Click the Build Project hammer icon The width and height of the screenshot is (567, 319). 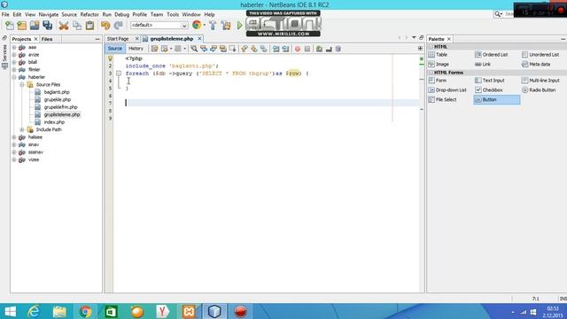click(x=213, y=26)
